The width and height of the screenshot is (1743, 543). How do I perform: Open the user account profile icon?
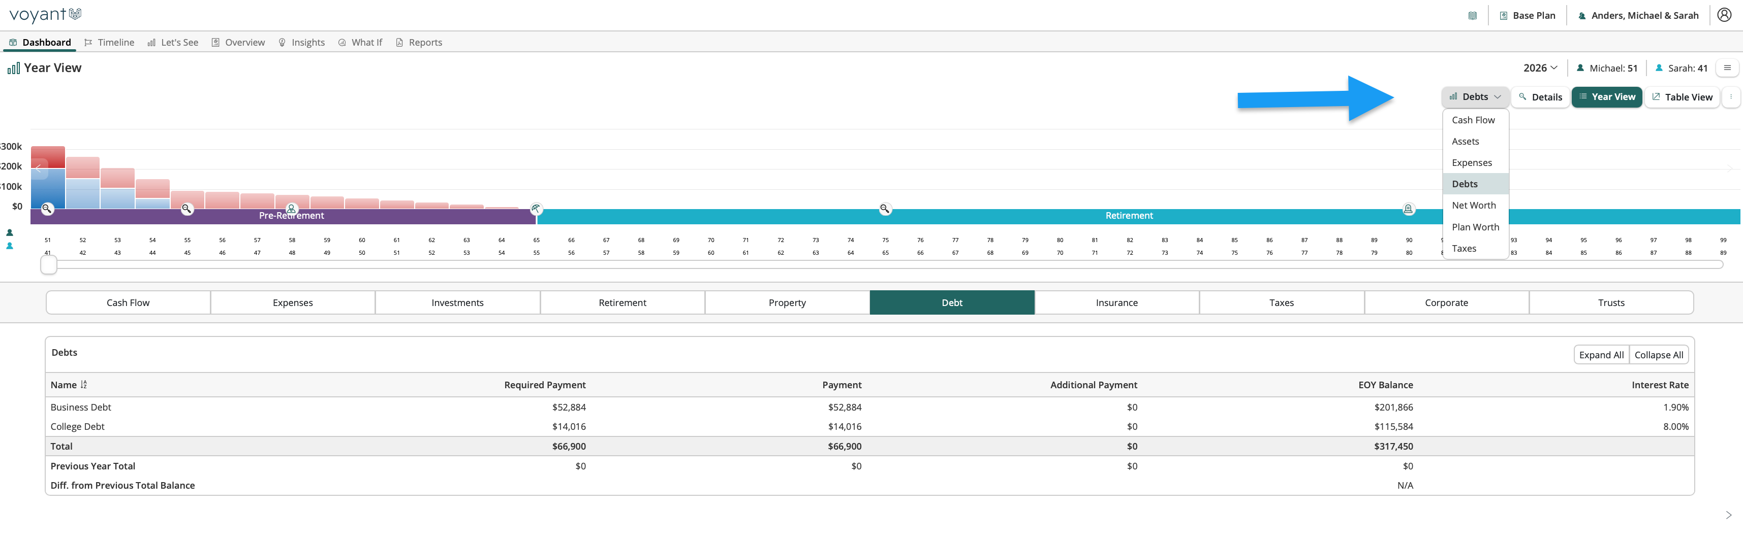1724,15
